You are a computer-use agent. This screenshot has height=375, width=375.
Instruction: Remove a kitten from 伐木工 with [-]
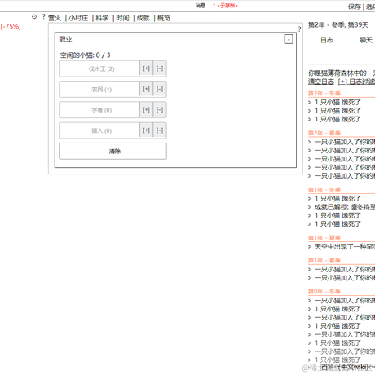160,68
